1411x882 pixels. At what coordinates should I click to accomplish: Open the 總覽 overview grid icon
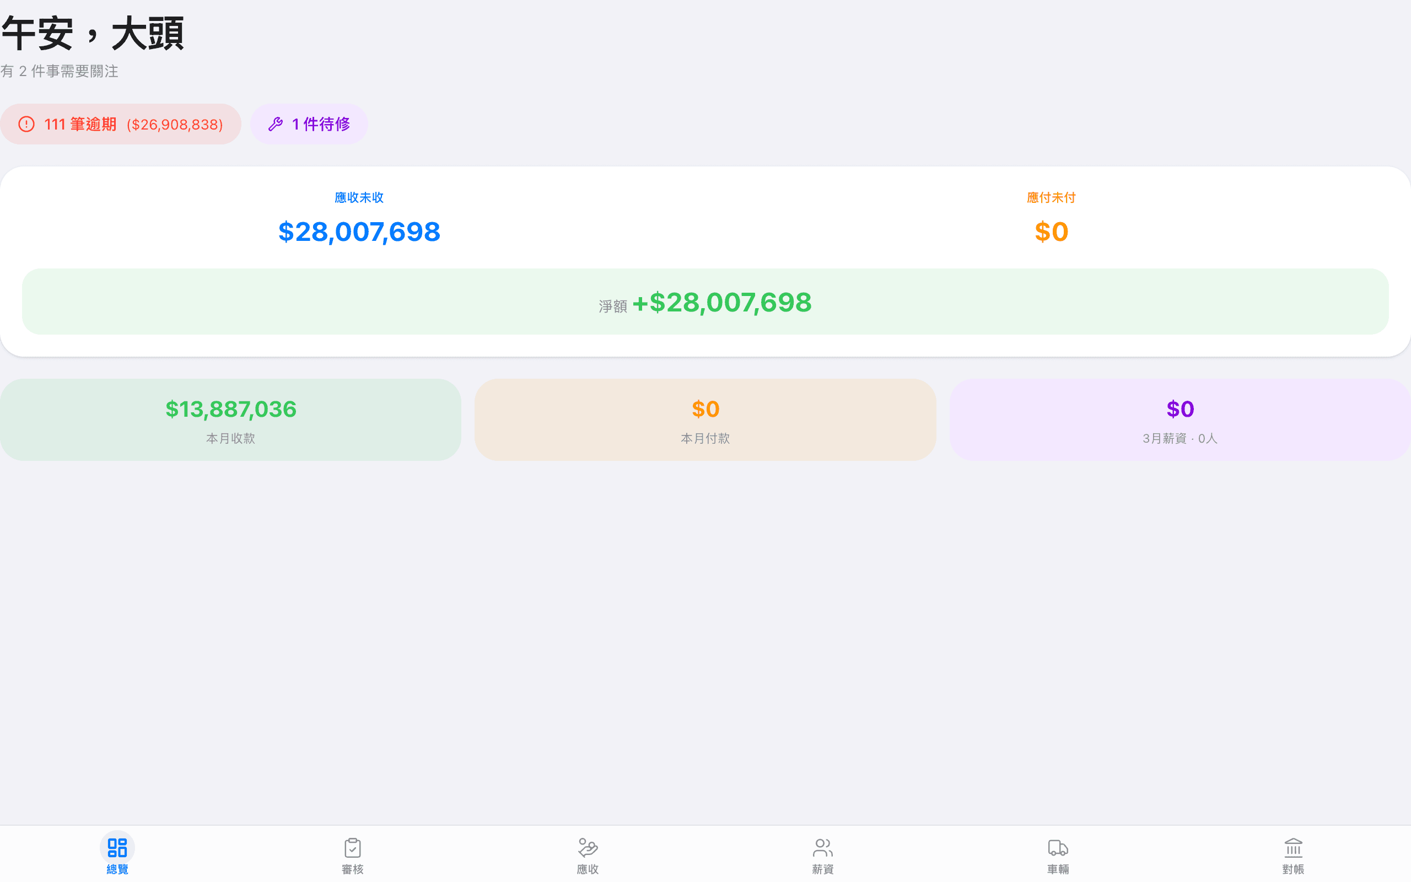click(x=117, y=847)
